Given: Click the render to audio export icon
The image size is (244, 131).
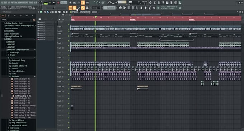Looking at the screenshot, I should [171, 3].
